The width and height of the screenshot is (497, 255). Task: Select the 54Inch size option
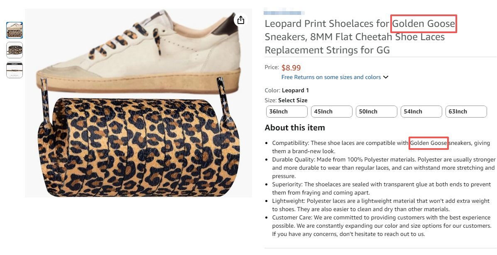(421, 111)
